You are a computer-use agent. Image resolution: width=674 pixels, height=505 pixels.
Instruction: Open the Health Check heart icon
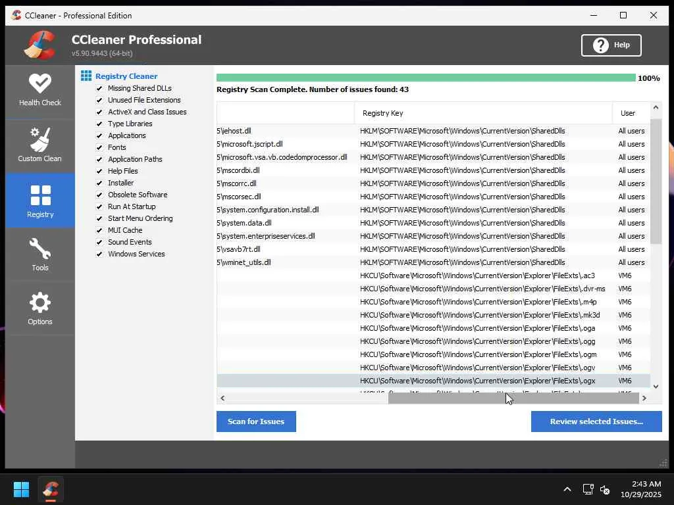point(40,84)
